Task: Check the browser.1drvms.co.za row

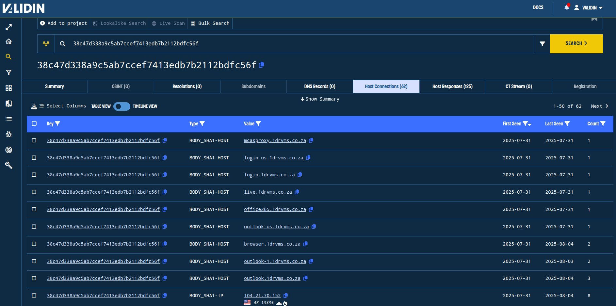Action: point(34,244)
